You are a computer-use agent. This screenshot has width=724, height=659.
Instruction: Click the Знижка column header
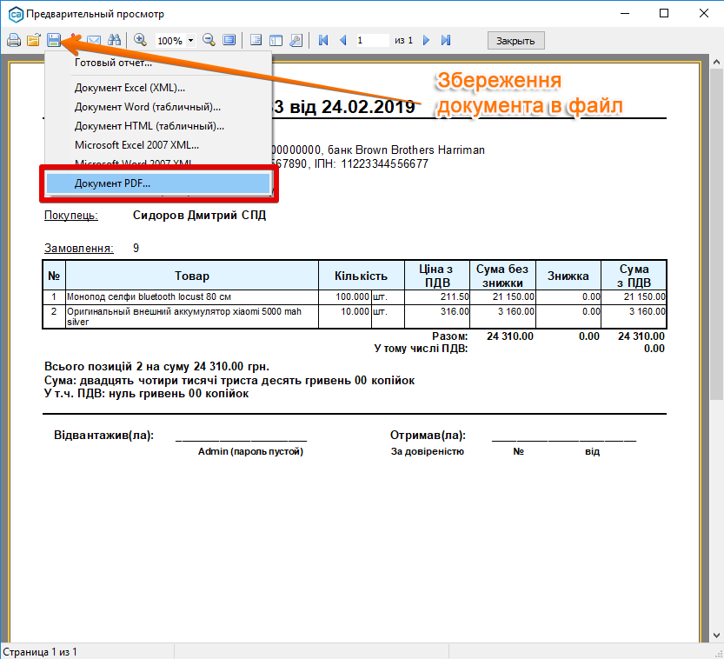tap(568, 276)
